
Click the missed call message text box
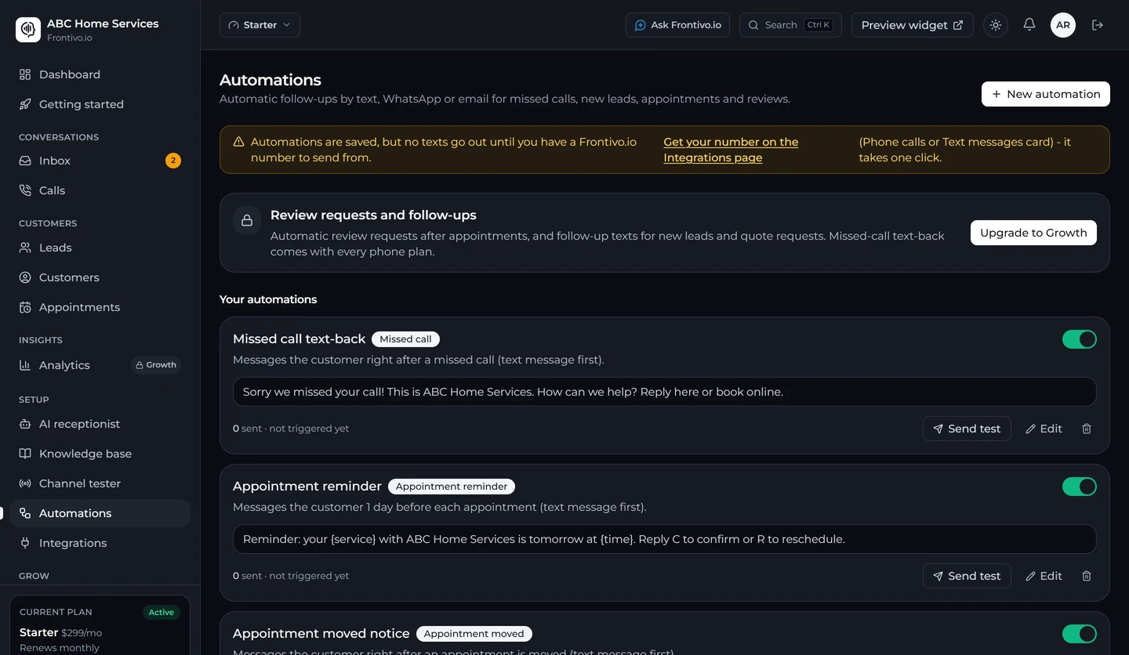coord(665,392)
